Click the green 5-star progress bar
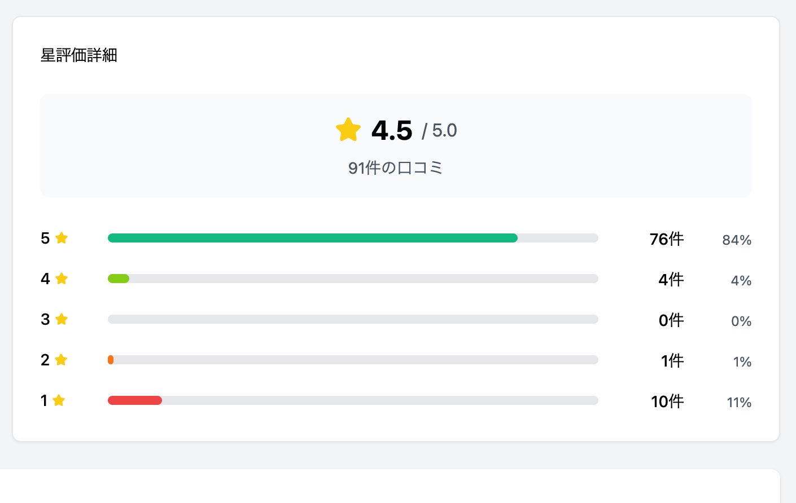 point(312,238)
